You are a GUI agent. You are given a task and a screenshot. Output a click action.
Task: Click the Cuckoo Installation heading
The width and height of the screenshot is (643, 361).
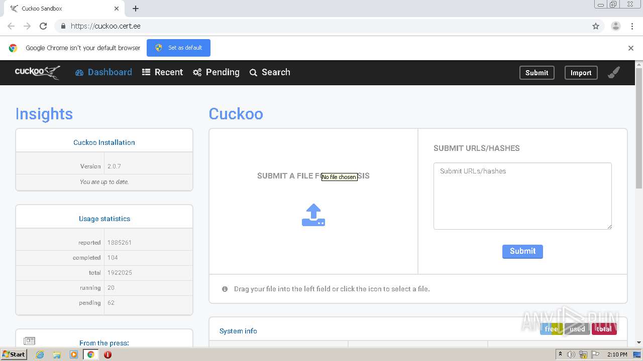tap(104, 142)
